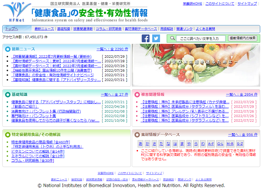
Task: Open 機能性表示食品 届出情報10件を公開 news item
Action: 52,70
